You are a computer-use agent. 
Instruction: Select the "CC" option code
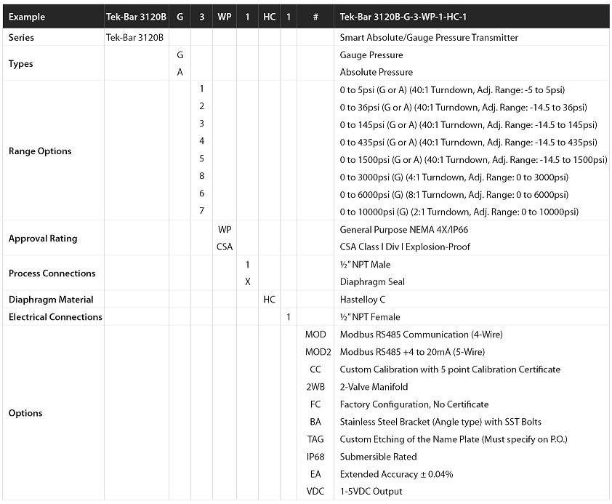tap(315, 369)
